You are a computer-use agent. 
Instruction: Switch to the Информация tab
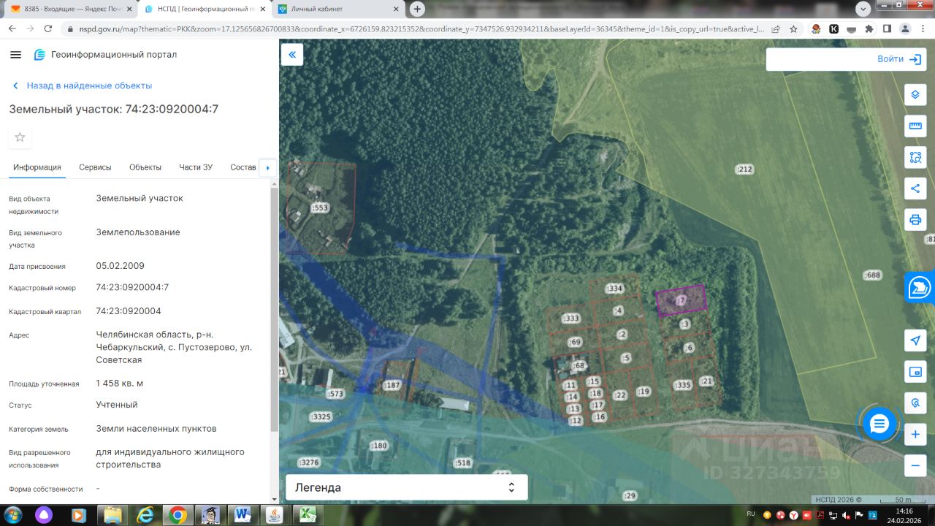pos(37,167)
